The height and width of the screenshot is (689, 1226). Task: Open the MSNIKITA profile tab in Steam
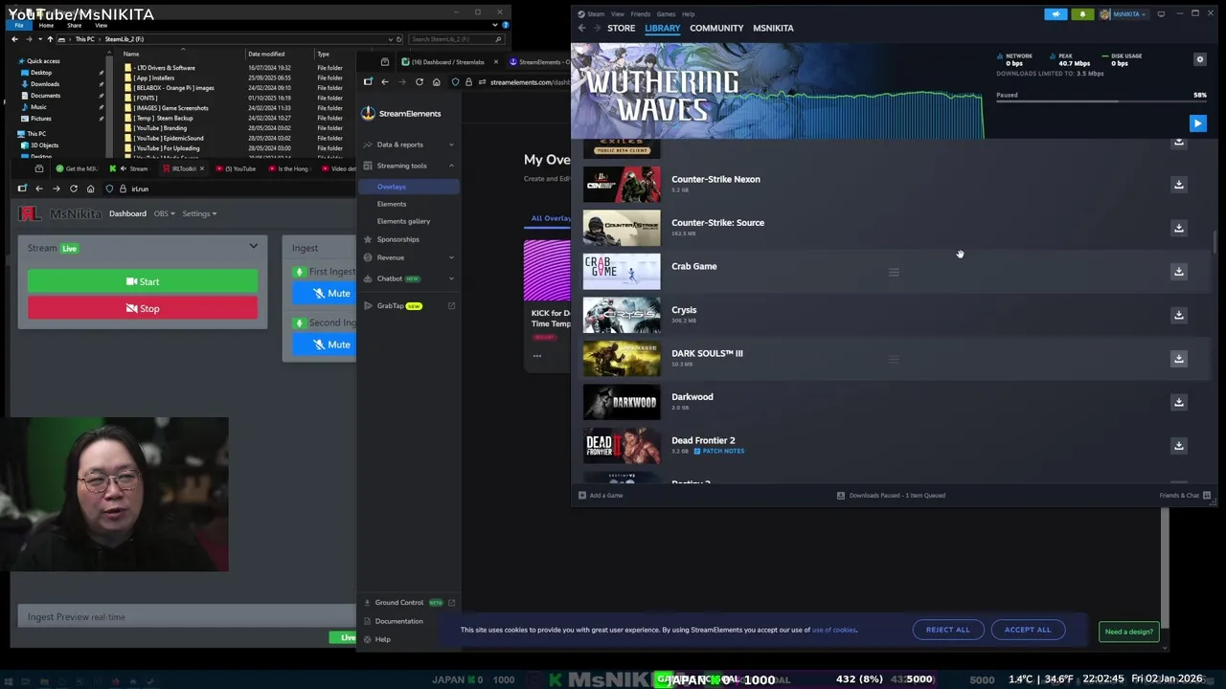pos(773,28)
